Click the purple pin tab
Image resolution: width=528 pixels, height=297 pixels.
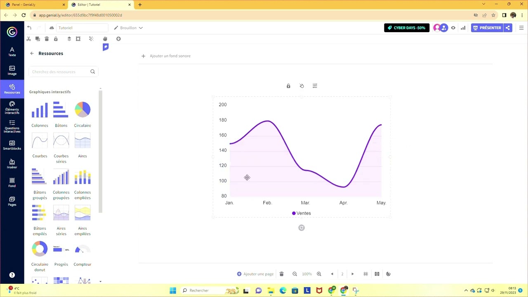click(106, 47)
